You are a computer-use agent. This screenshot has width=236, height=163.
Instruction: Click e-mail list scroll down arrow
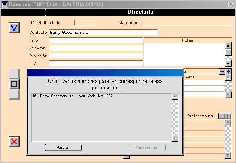coord(228,95)
